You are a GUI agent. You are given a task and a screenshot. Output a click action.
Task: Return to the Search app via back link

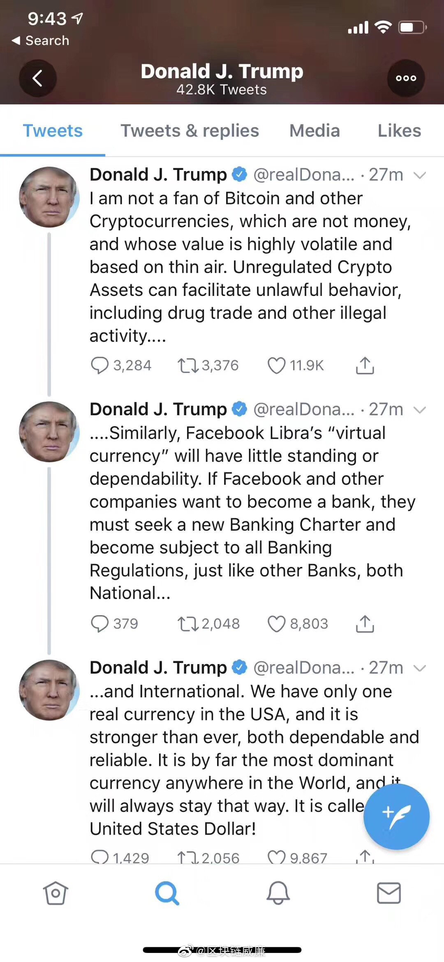coord(41,40)
